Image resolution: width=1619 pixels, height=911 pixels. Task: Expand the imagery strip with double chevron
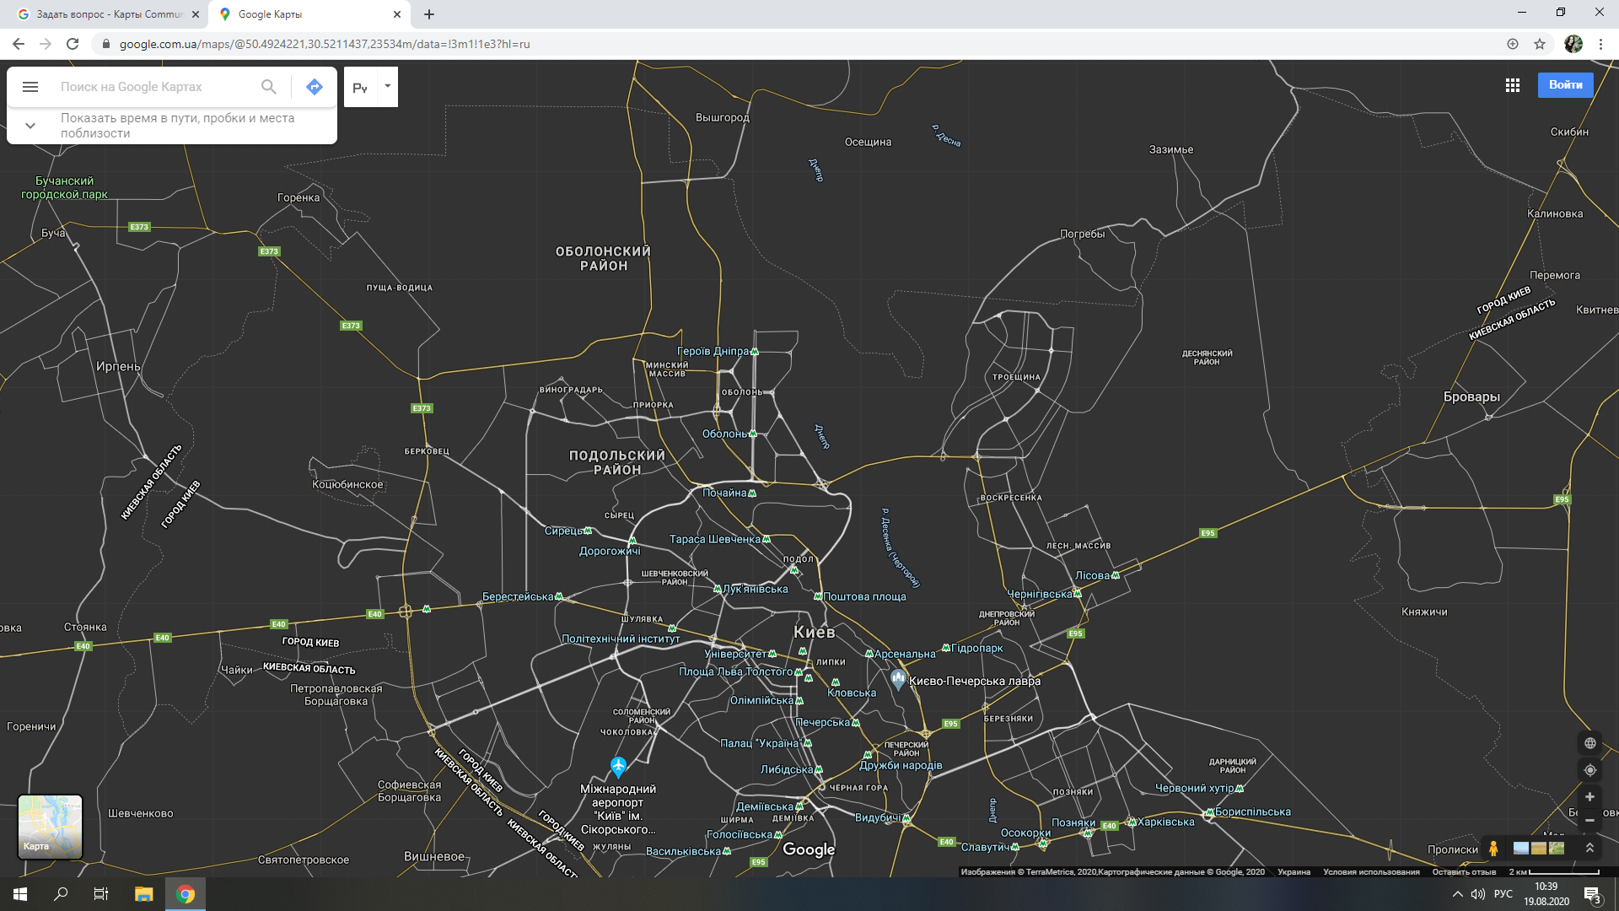tap(1589, 848)
